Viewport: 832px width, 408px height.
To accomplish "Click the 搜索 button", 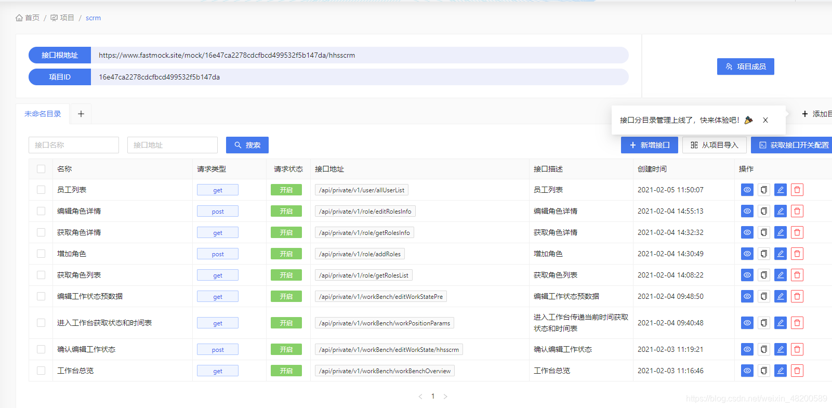I will 247,145.
